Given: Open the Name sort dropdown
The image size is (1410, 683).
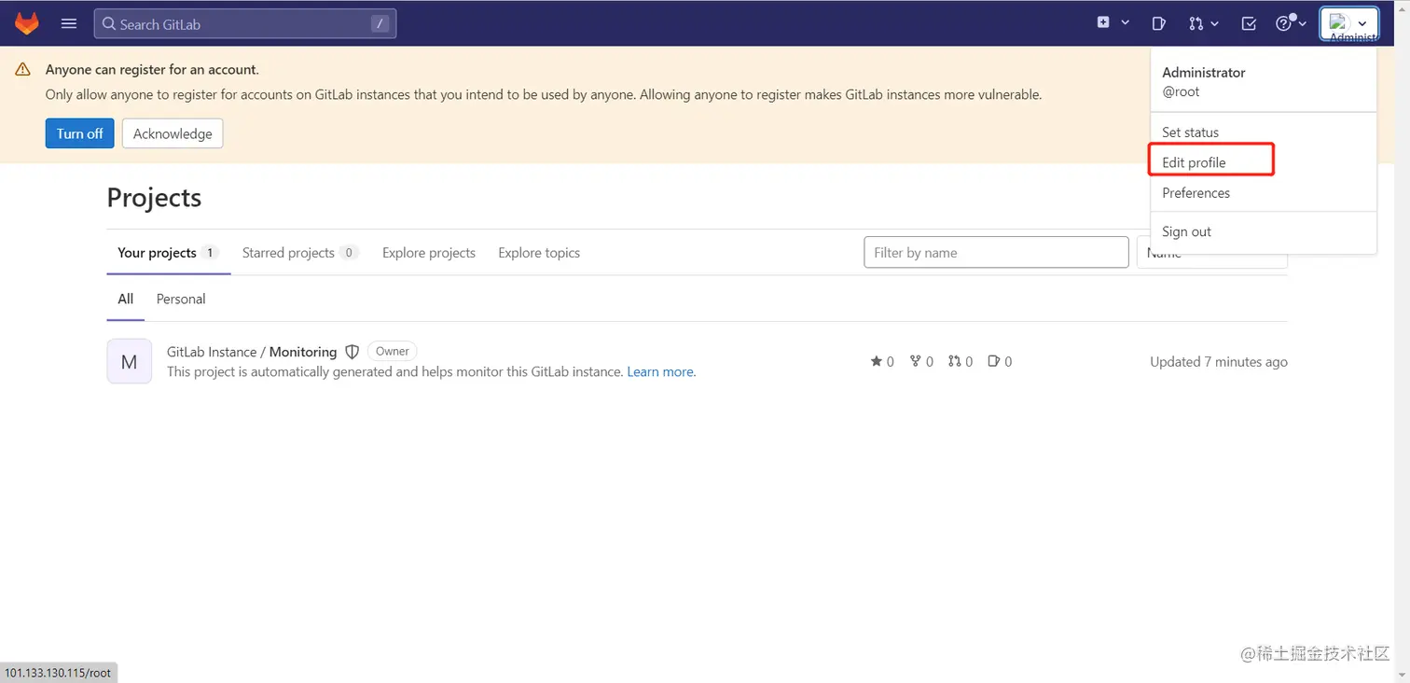Looking at the screenshot, I should click(1211, 253).
